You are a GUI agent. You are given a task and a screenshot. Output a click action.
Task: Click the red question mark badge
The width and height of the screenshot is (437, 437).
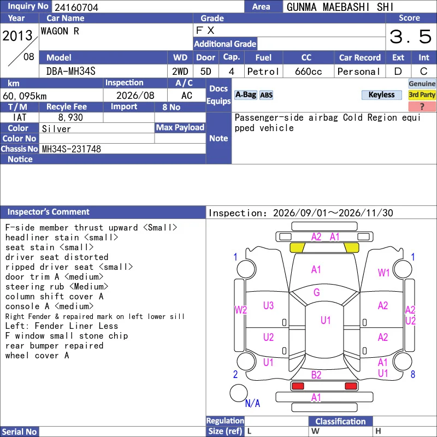pyautogui.click(x=422, y=107)
